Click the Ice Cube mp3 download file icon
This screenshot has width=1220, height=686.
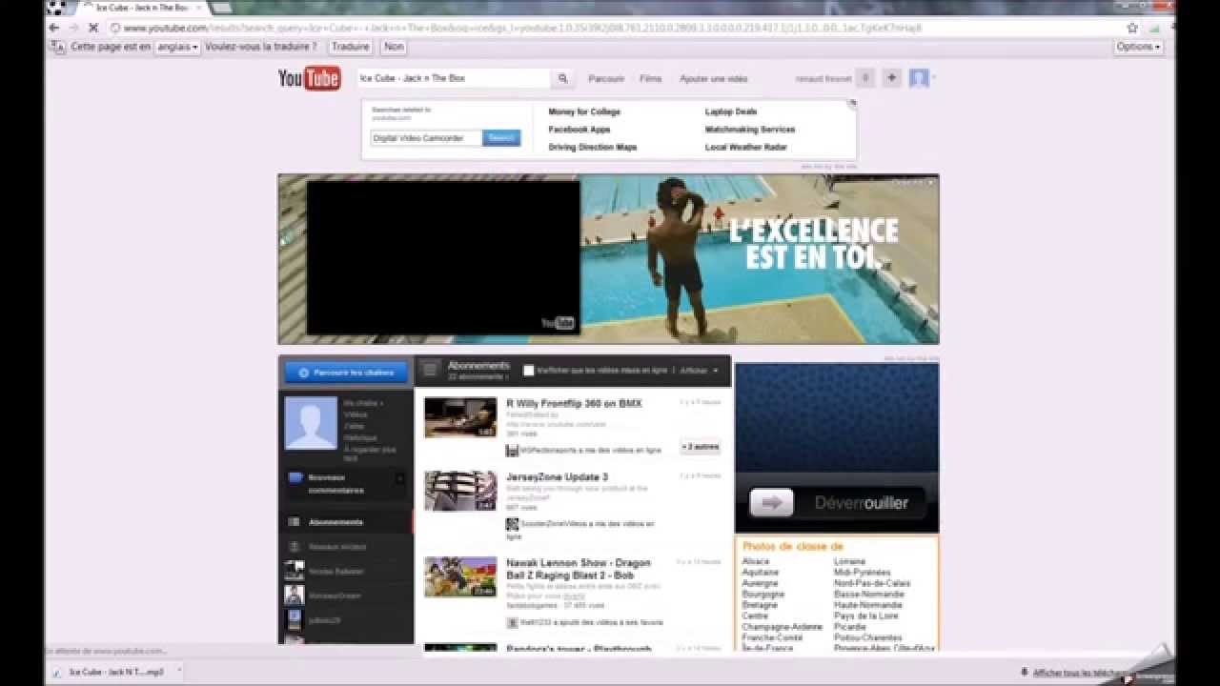point(58,672)
